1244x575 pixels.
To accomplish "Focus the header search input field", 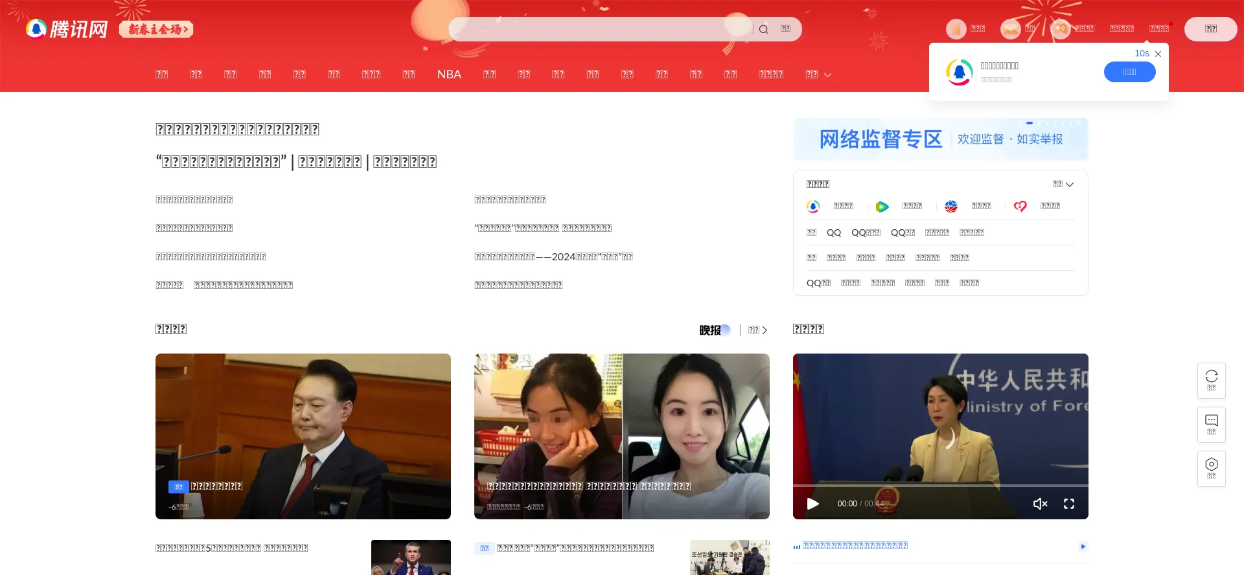I will 599,29.
